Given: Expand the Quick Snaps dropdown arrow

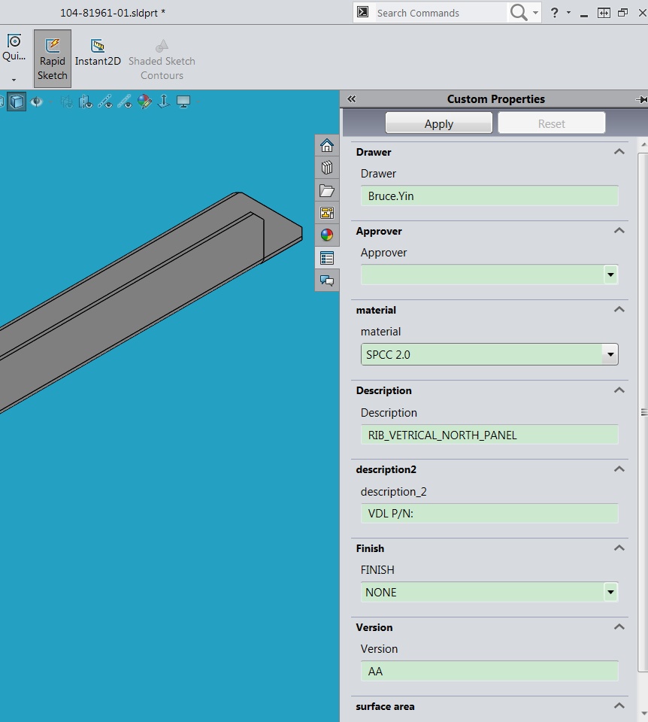Looking at the screenshot, I should pyautogui.click(x=14, y=80).
